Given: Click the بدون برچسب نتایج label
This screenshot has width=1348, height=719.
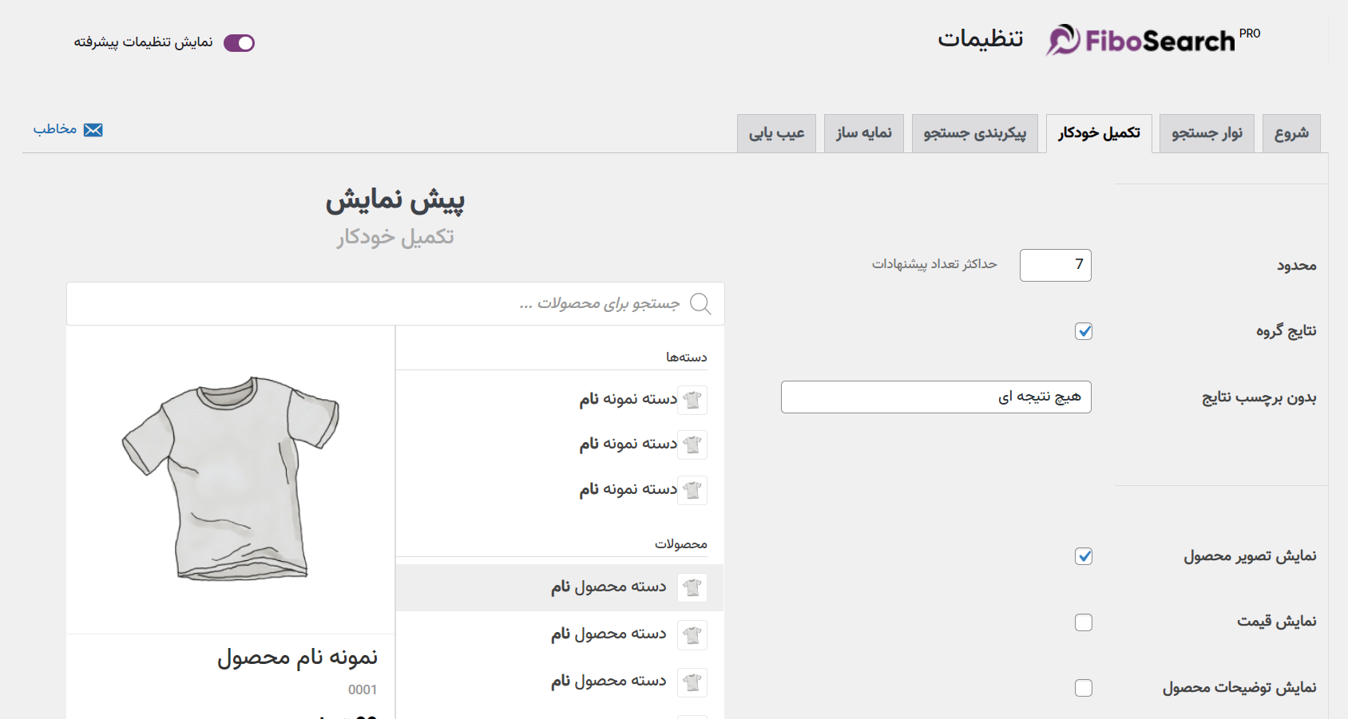Looking at the screenshot, I should pyautogui.click(x=1259, y=397).
